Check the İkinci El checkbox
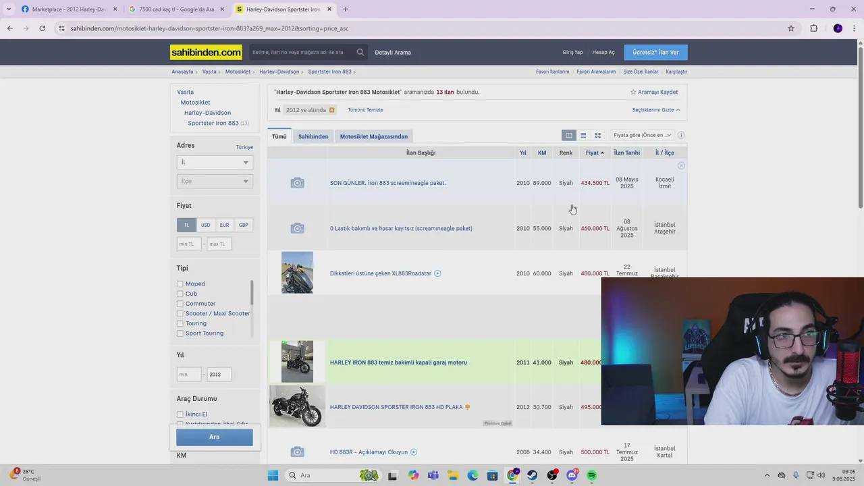This screenshot has height=486, width=864. [180, 414]
